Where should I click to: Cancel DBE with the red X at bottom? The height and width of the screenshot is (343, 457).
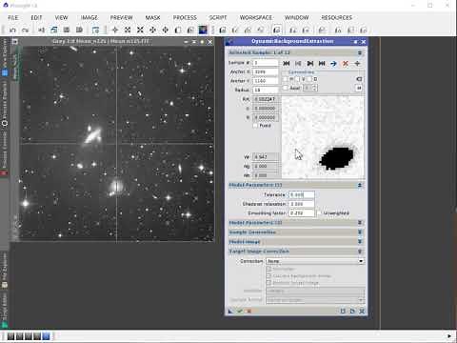pos(248,311)
